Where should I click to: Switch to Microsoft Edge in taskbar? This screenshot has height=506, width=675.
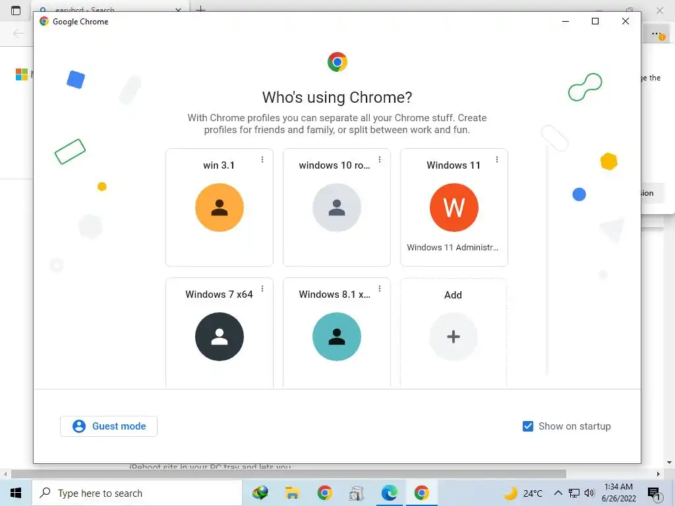pyautogui.click(x=389, y=493)
